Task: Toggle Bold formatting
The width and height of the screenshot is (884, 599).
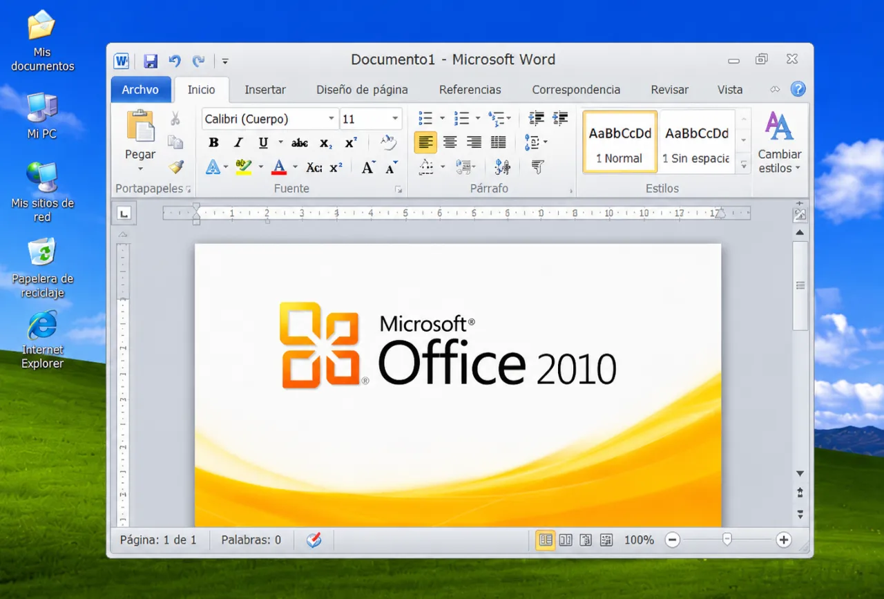Action: 214,143
